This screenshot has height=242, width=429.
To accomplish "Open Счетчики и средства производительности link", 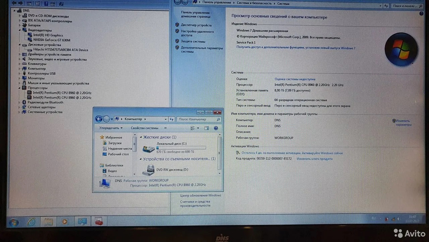I will click(x=195, y=203).
